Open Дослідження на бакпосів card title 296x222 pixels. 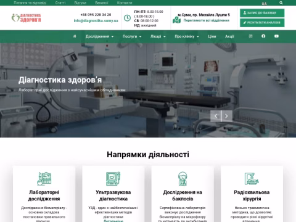tap(183, 195)
